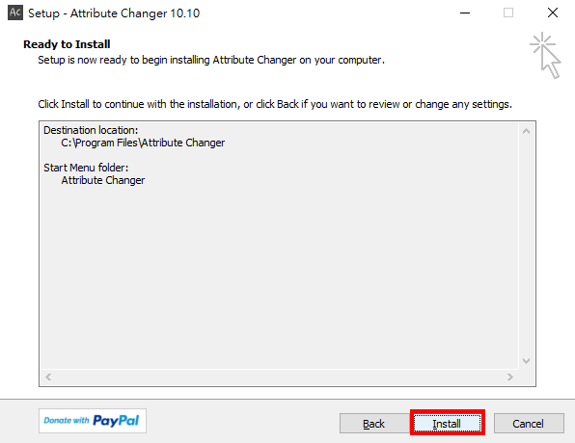Click the Start Menu folder label line
This screenshot has height=443, width=575.
[x=86, y=168]
